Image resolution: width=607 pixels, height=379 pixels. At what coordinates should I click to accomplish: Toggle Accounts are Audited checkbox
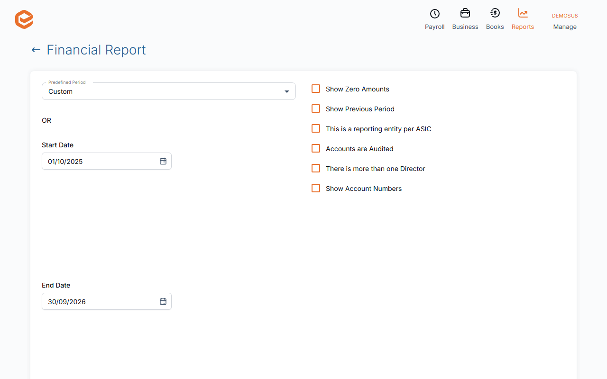[316, 148]
